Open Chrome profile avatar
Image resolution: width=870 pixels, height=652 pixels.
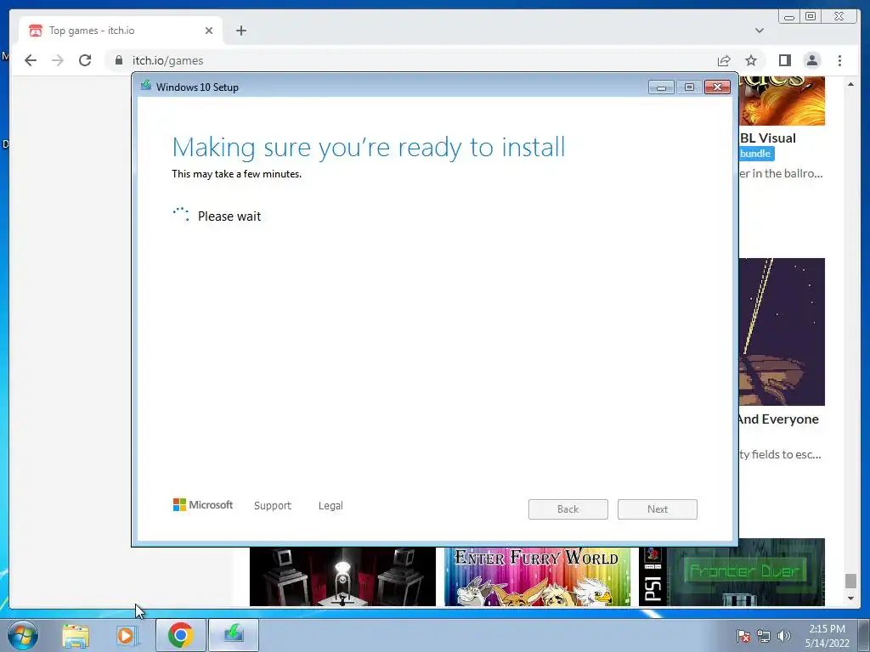coord(812,60)
